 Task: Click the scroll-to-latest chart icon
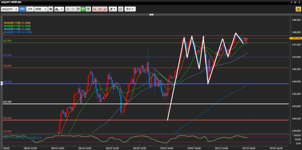[88, 9]
